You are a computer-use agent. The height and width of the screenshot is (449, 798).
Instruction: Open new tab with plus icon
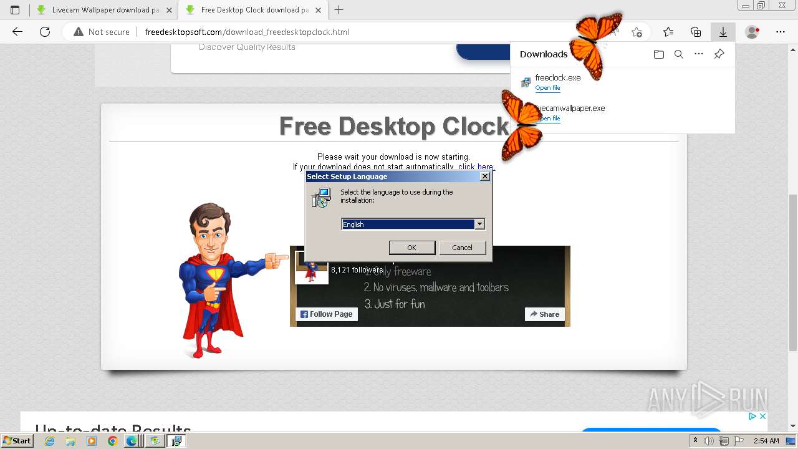(339, 10)
